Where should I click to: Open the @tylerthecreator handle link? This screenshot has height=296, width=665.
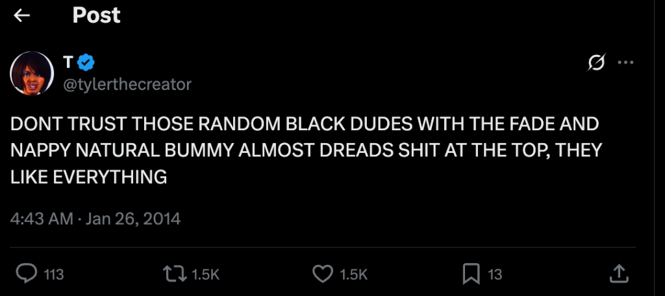[x=127, y=84]
